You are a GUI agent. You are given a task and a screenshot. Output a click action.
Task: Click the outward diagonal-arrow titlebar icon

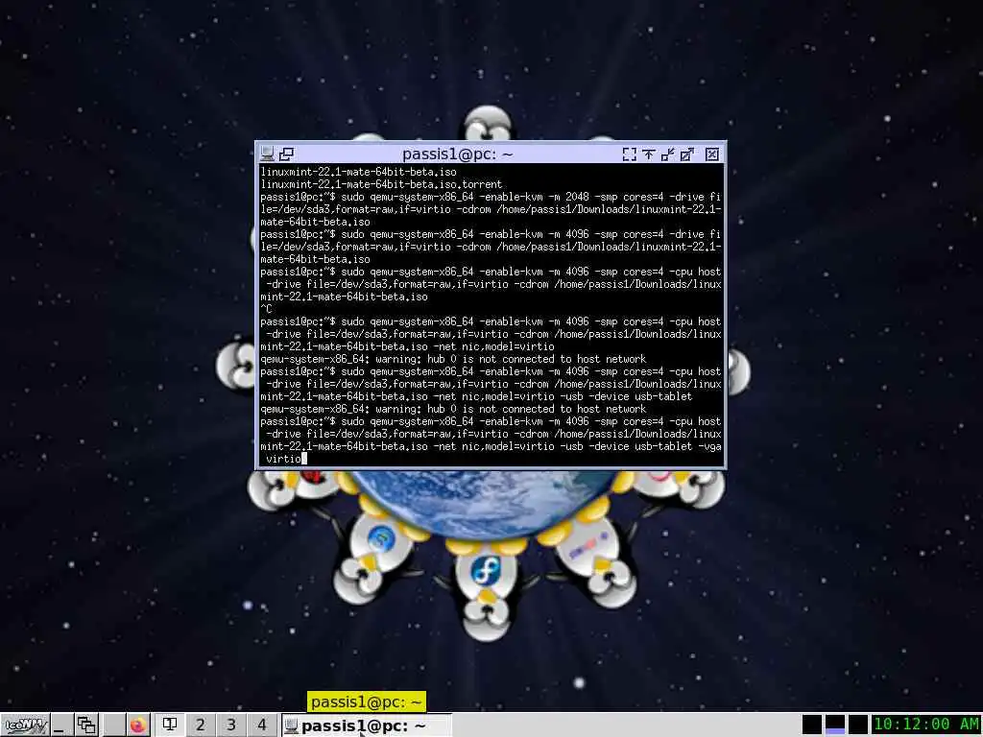click(x=687, y=155)
